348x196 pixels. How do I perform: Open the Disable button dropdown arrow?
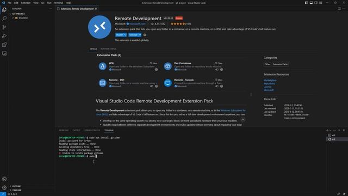pos(125,35)
